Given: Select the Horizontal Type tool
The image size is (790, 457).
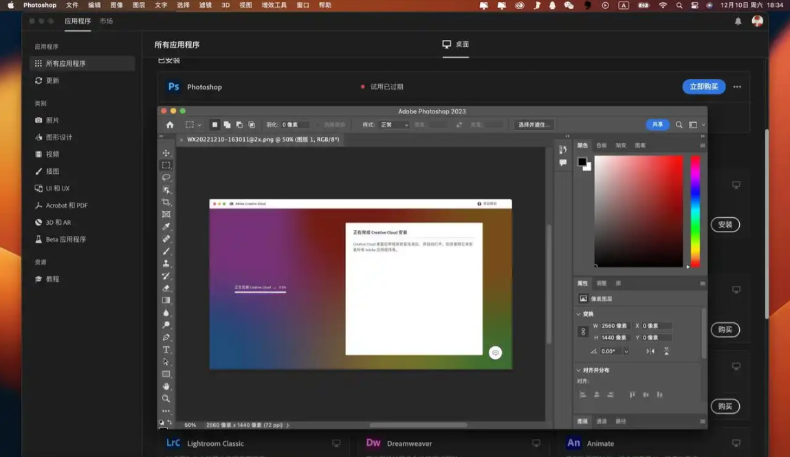Looking at the screenshot, I should pos(166,350).
